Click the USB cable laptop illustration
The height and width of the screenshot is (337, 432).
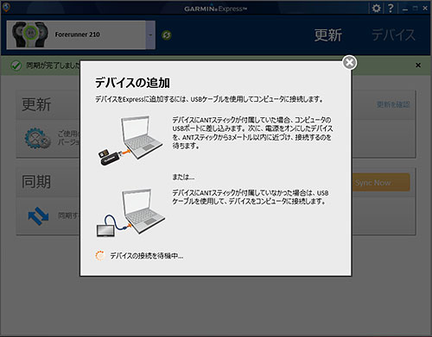pyautogui.click(x=130, y=213)
